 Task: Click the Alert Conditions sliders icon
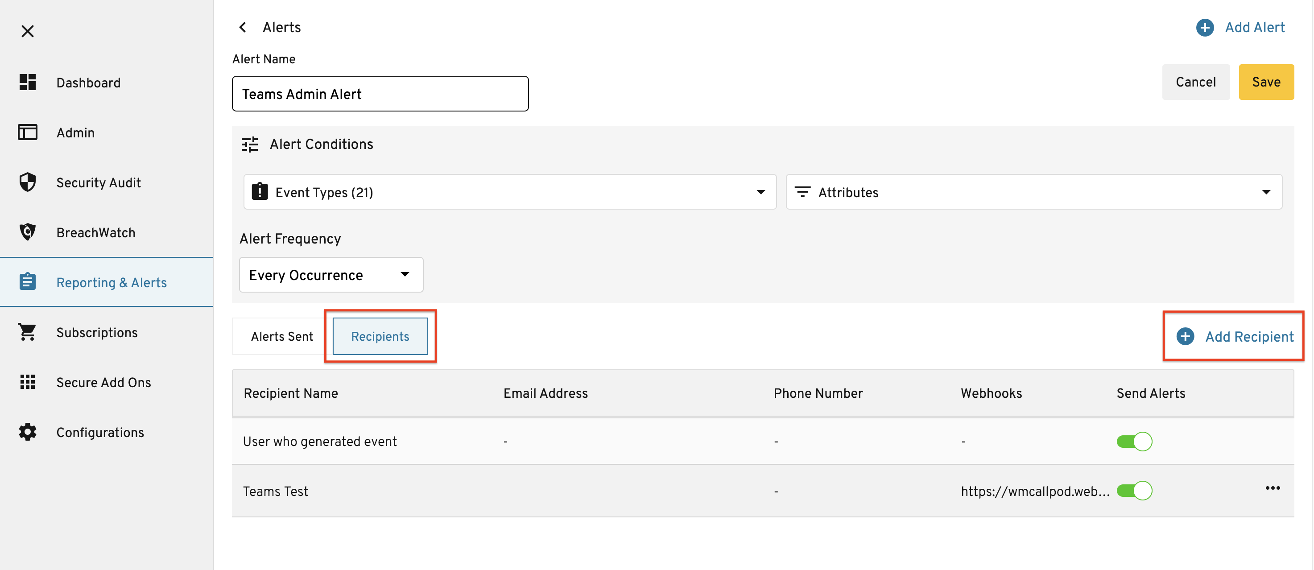(250, 145)
